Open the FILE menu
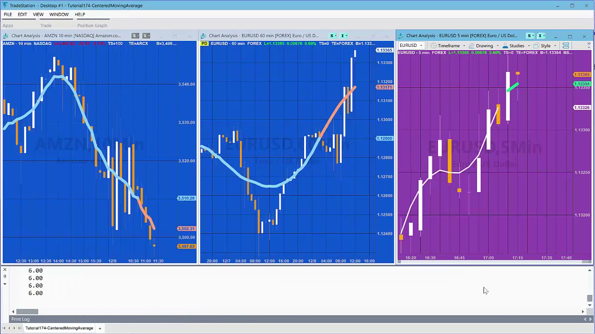The width and height of the screenshot is (595, 334). (x=8, y=14)
